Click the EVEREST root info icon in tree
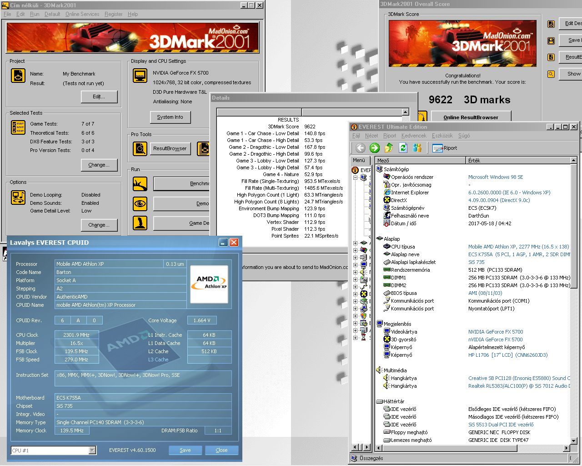The image size is (582, 466). (355, 170)
